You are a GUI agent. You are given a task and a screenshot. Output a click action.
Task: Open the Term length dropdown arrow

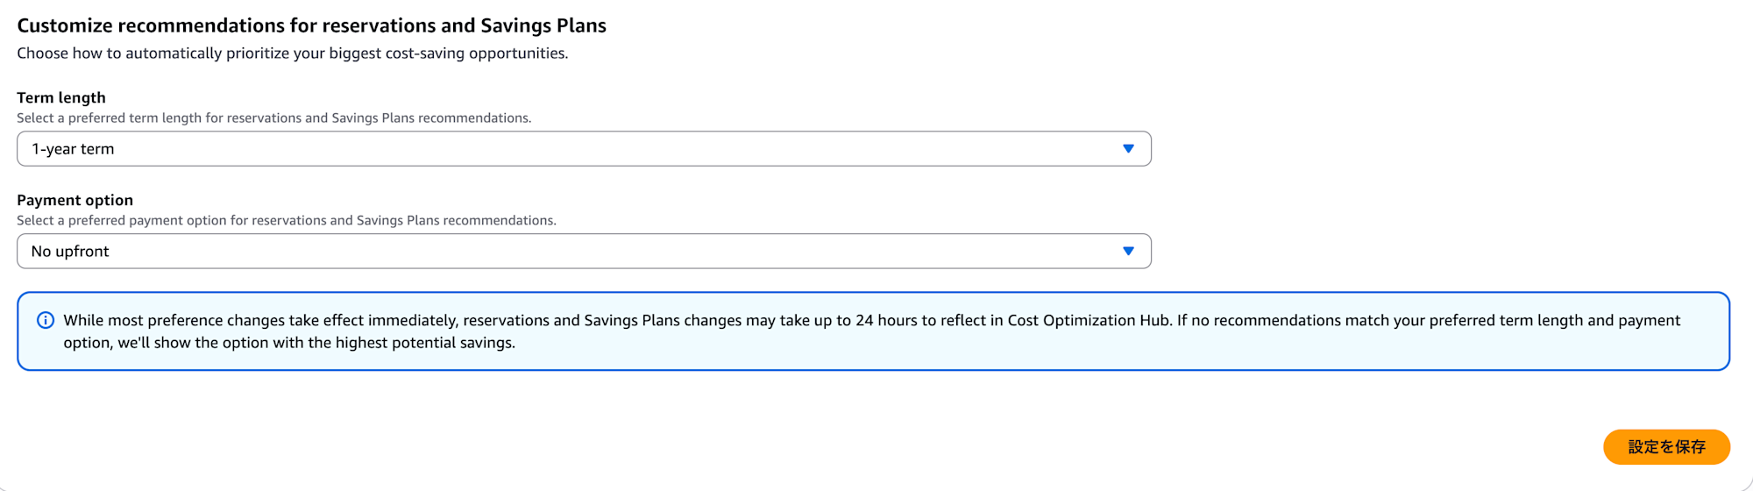coord(1128,149)
